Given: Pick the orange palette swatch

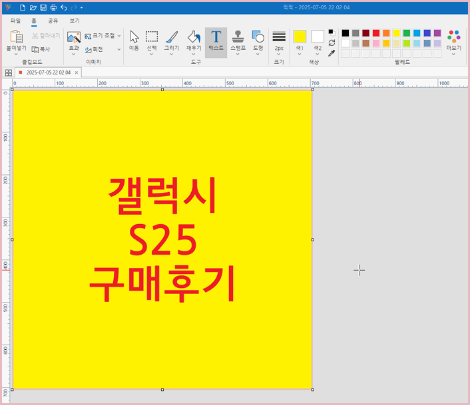Looking at the screenshot, I should (386, 33).
